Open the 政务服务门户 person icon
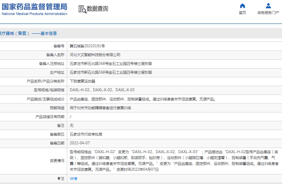This screenshot has width=282, height=185. pos(268,6)
